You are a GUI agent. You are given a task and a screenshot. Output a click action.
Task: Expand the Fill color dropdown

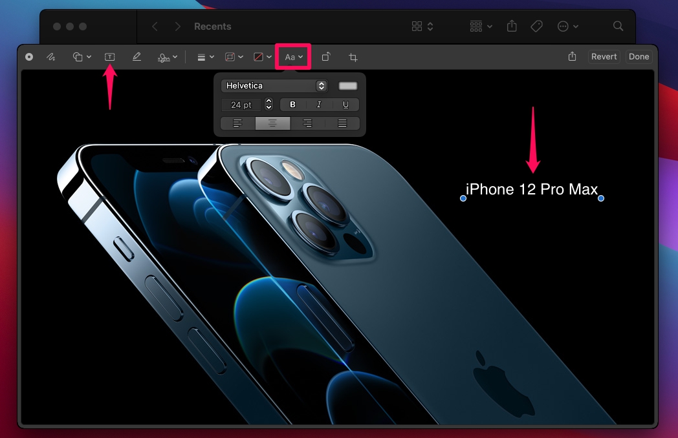261,57
